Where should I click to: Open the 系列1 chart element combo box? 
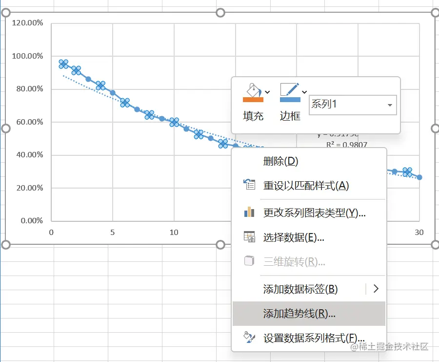tap(353, 105)
